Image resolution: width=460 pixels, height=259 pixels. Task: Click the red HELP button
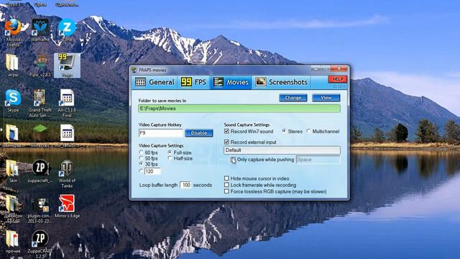pos(337,79)
